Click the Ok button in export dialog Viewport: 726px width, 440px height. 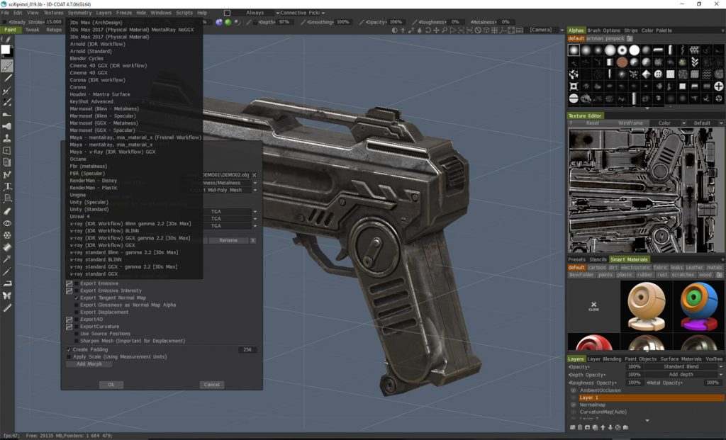(x=111, y=385)
